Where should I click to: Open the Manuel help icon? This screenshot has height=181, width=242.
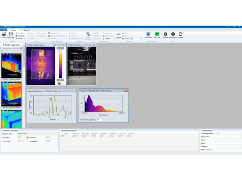(x=165, y=34)
